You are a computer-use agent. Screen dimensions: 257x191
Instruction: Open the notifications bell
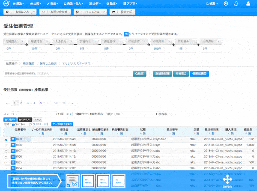coord(236,3)
